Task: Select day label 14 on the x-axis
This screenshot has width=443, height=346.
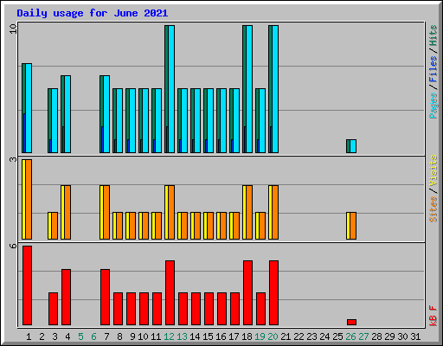Action: tap(195, 336)
